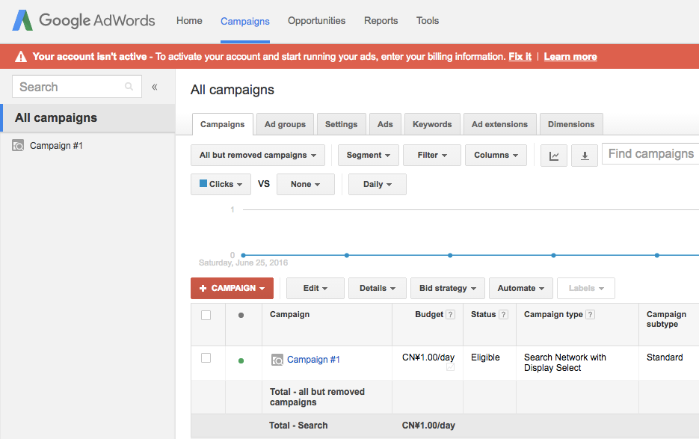Check the Campaign #1 row checkbox
This screenshot has width=699, height=439.
(206, 357)
